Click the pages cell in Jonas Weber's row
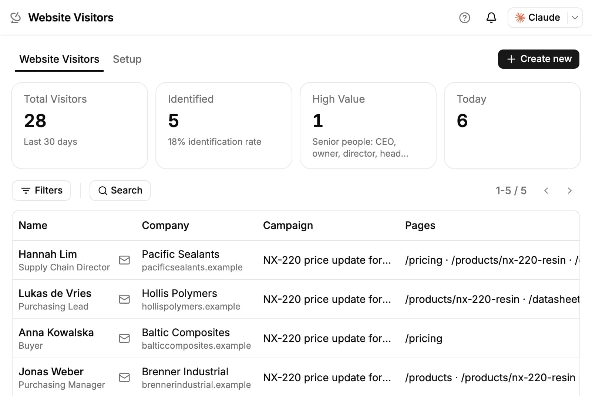This screenshot has height=396, width=592. pos(490,378)
